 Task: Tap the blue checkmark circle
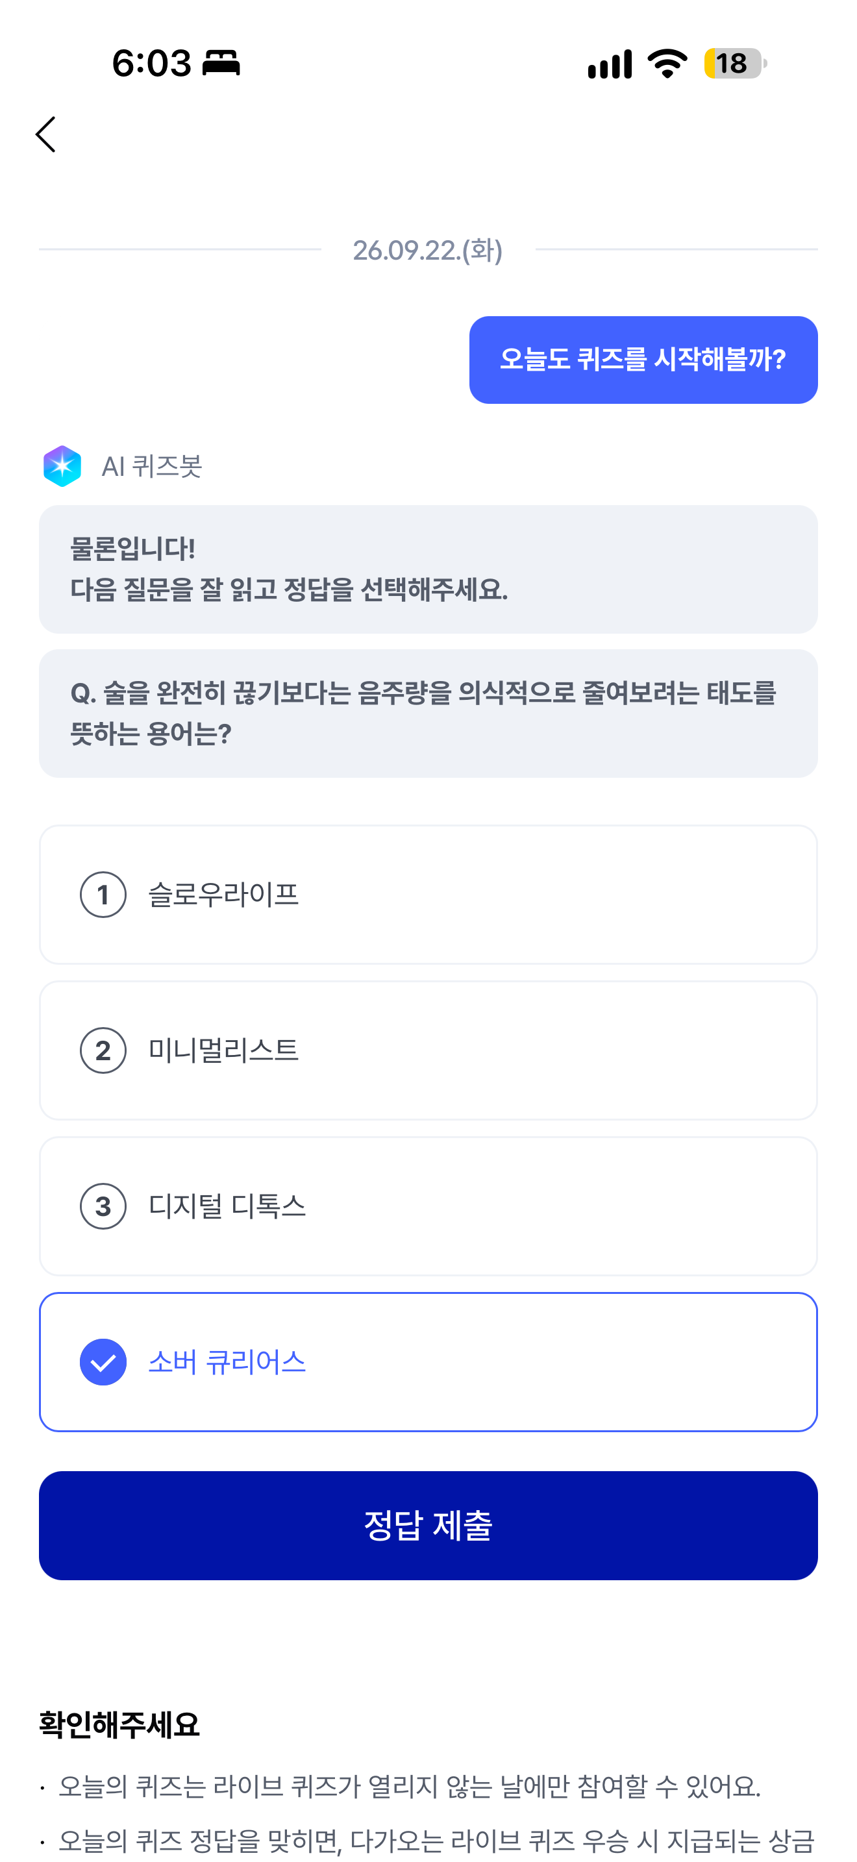pyautogui.click(x=103, y=1362)
